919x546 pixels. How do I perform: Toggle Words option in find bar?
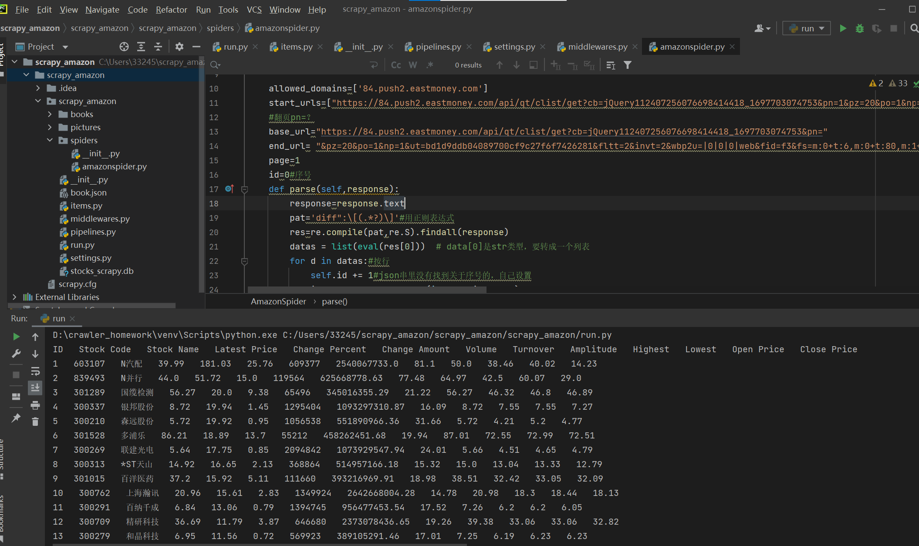point(413,65)
